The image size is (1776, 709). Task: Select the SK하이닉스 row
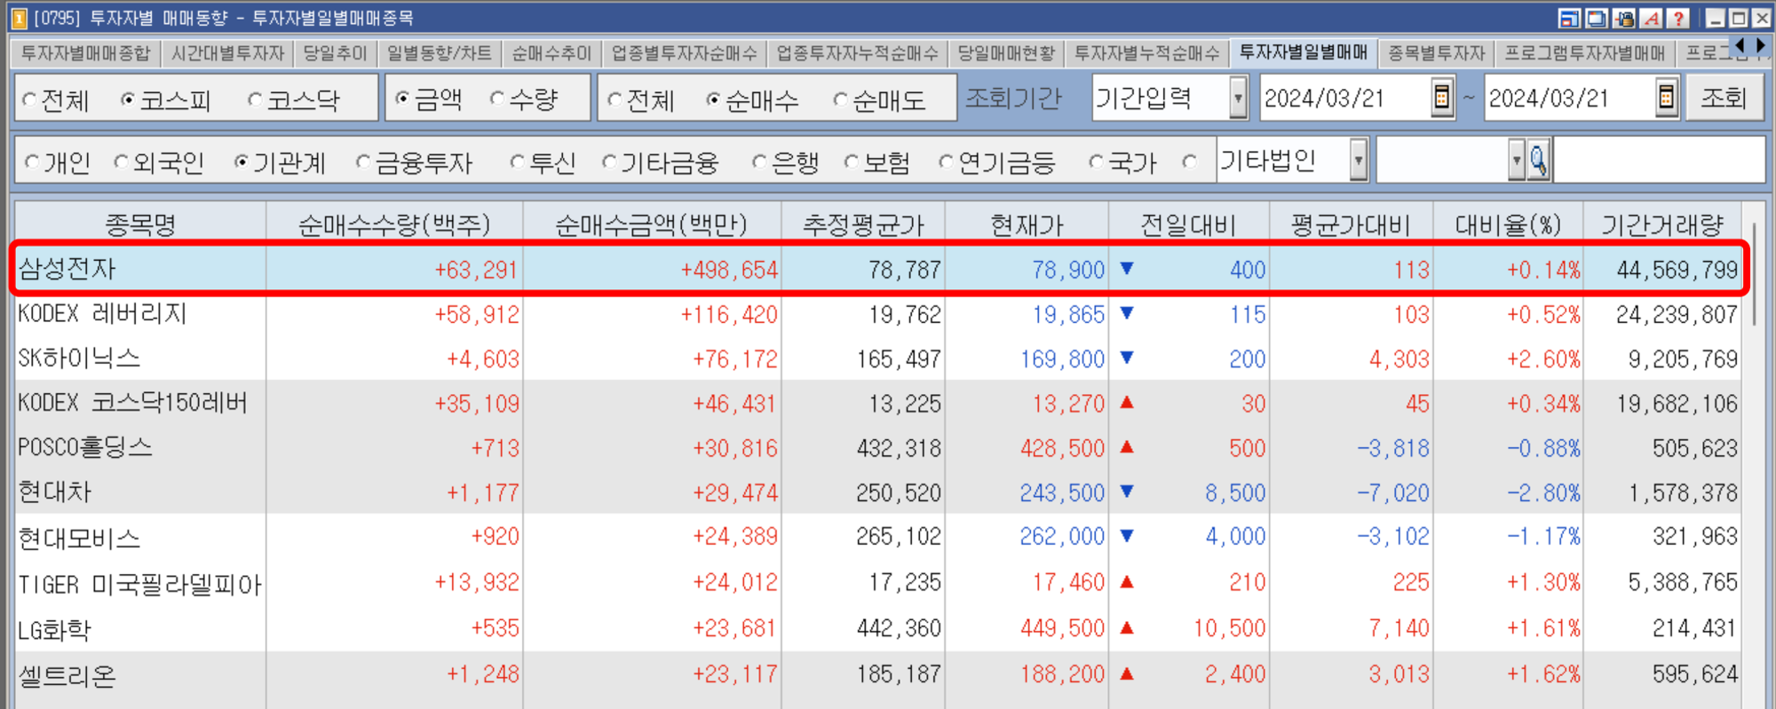(877, 358)
